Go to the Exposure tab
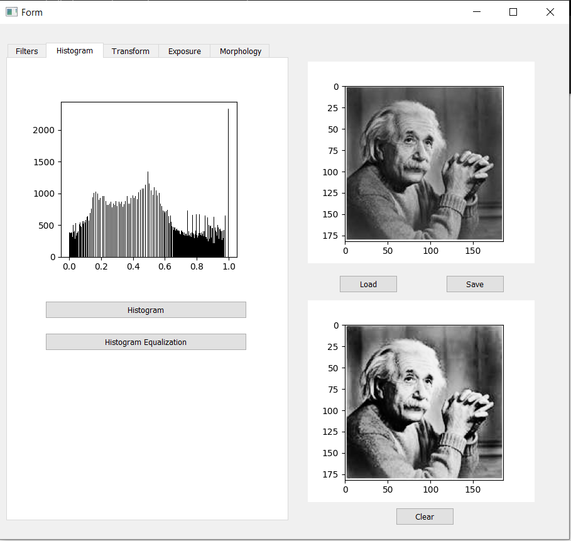The width and height of the screenshot is (571, 541). (184, 51)
